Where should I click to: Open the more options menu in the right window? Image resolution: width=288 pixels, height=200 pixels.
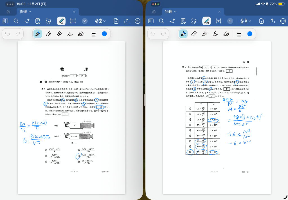pos(283,21)
